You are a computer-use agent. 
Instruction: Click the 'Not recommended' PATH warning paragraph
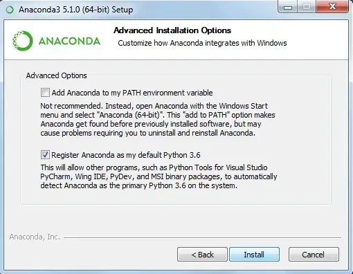[x=158, y=120]
